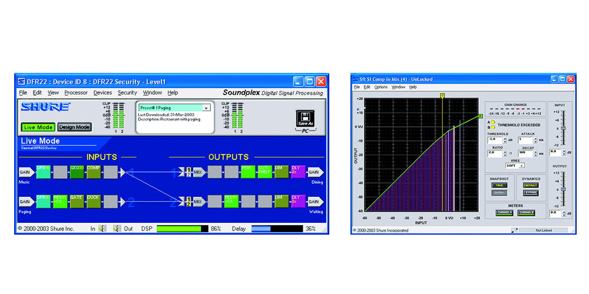Screen dimensions: 589x294
Task: Toggle the dynamics BYPASS button
Action: click(x=531, y=193)
